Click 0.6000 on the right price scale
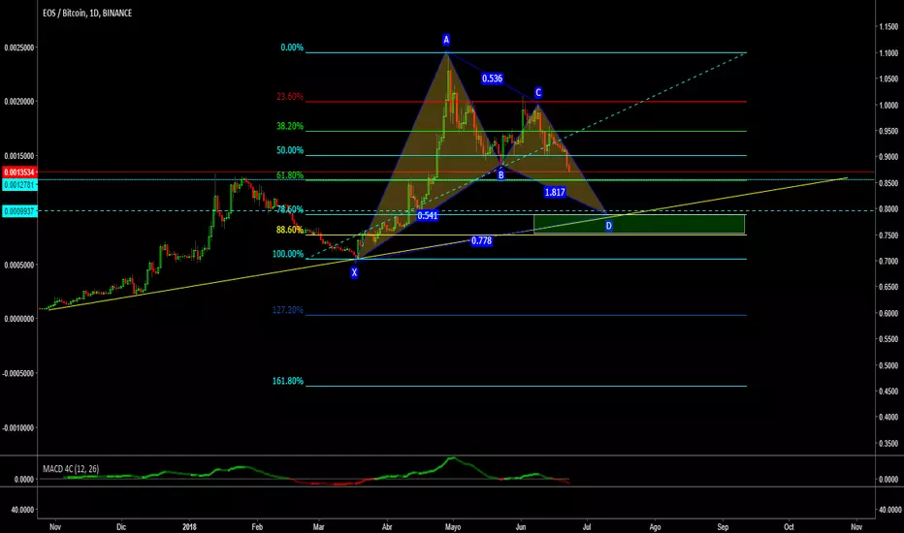Image resolution: width=904 pixels, height=533 pixels. coord(888,313)
